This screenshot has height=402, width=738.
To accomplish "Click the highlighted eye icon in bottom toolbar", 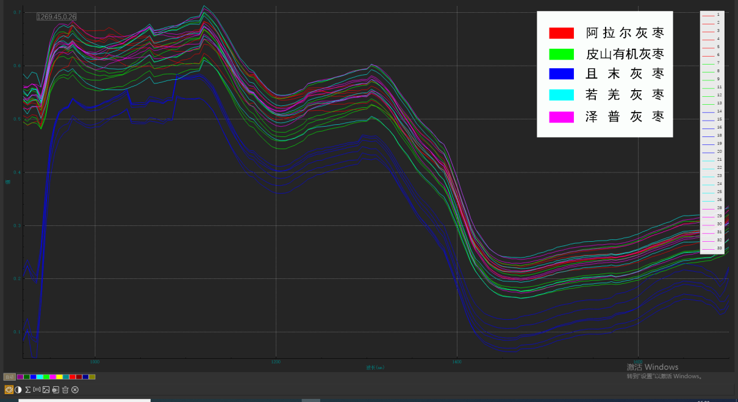I will pos(9,390).
